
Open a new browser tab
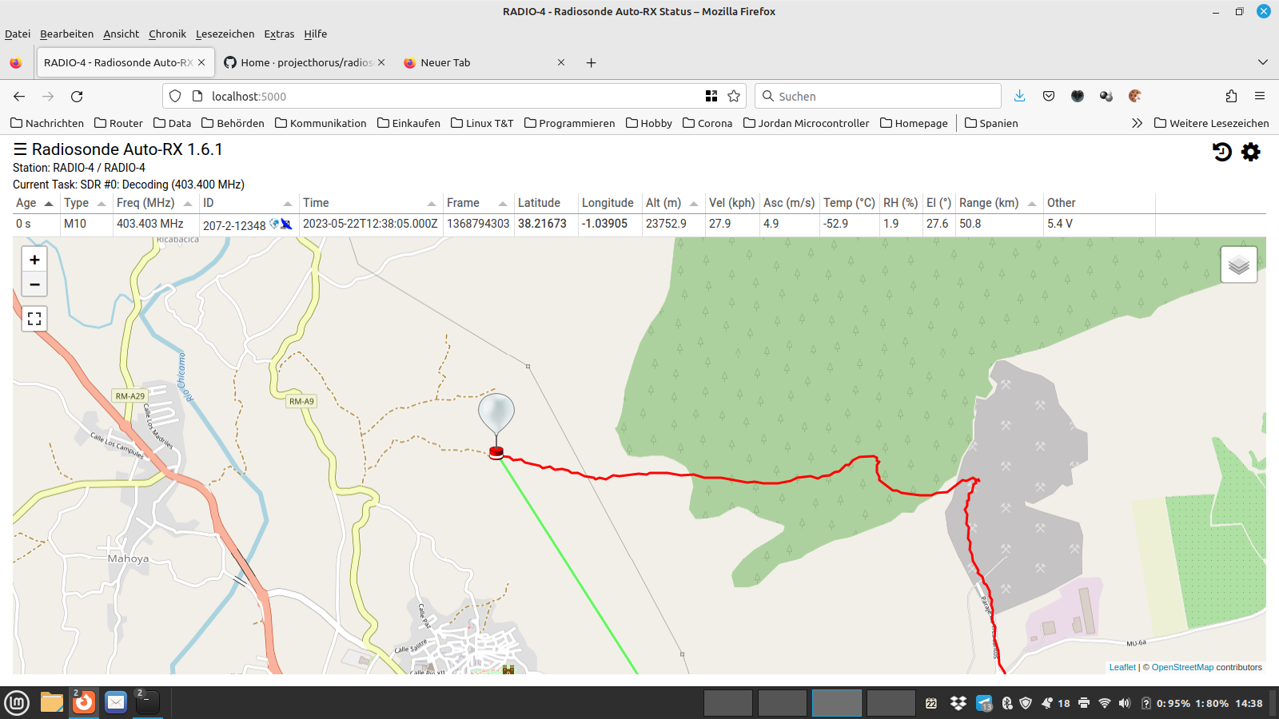coord(591,62)
